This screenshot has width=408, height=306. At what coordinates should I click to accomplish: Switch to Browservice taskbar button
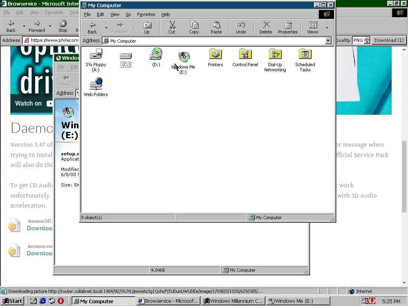[x=169, y=301]
